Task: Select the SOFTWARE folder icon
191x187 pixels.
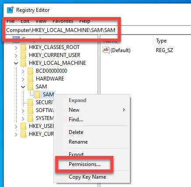Action: (x=30, y=110)
